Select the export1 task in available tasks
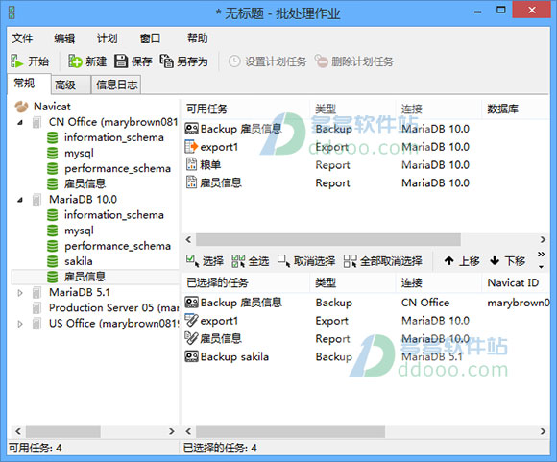 tap(219, 147)
